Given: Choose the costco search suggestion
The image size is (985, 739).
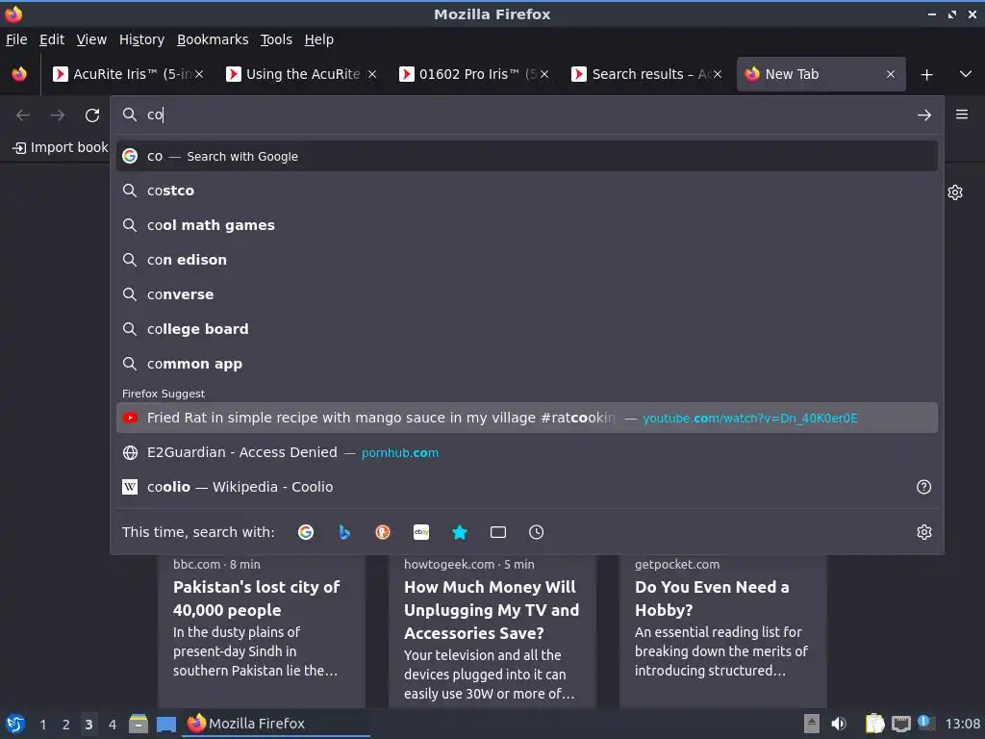Looking at the screenshot, I should pos(526,191).
